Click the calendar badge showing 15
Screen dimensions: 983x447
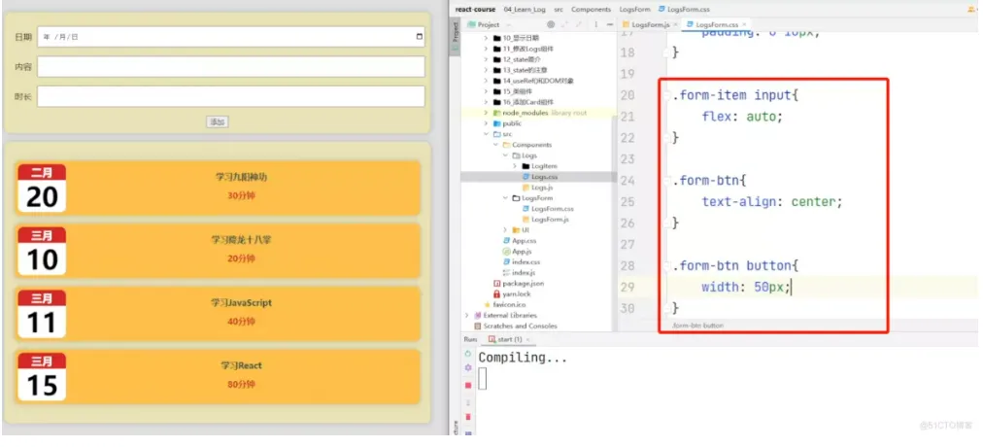pos(42,377)
